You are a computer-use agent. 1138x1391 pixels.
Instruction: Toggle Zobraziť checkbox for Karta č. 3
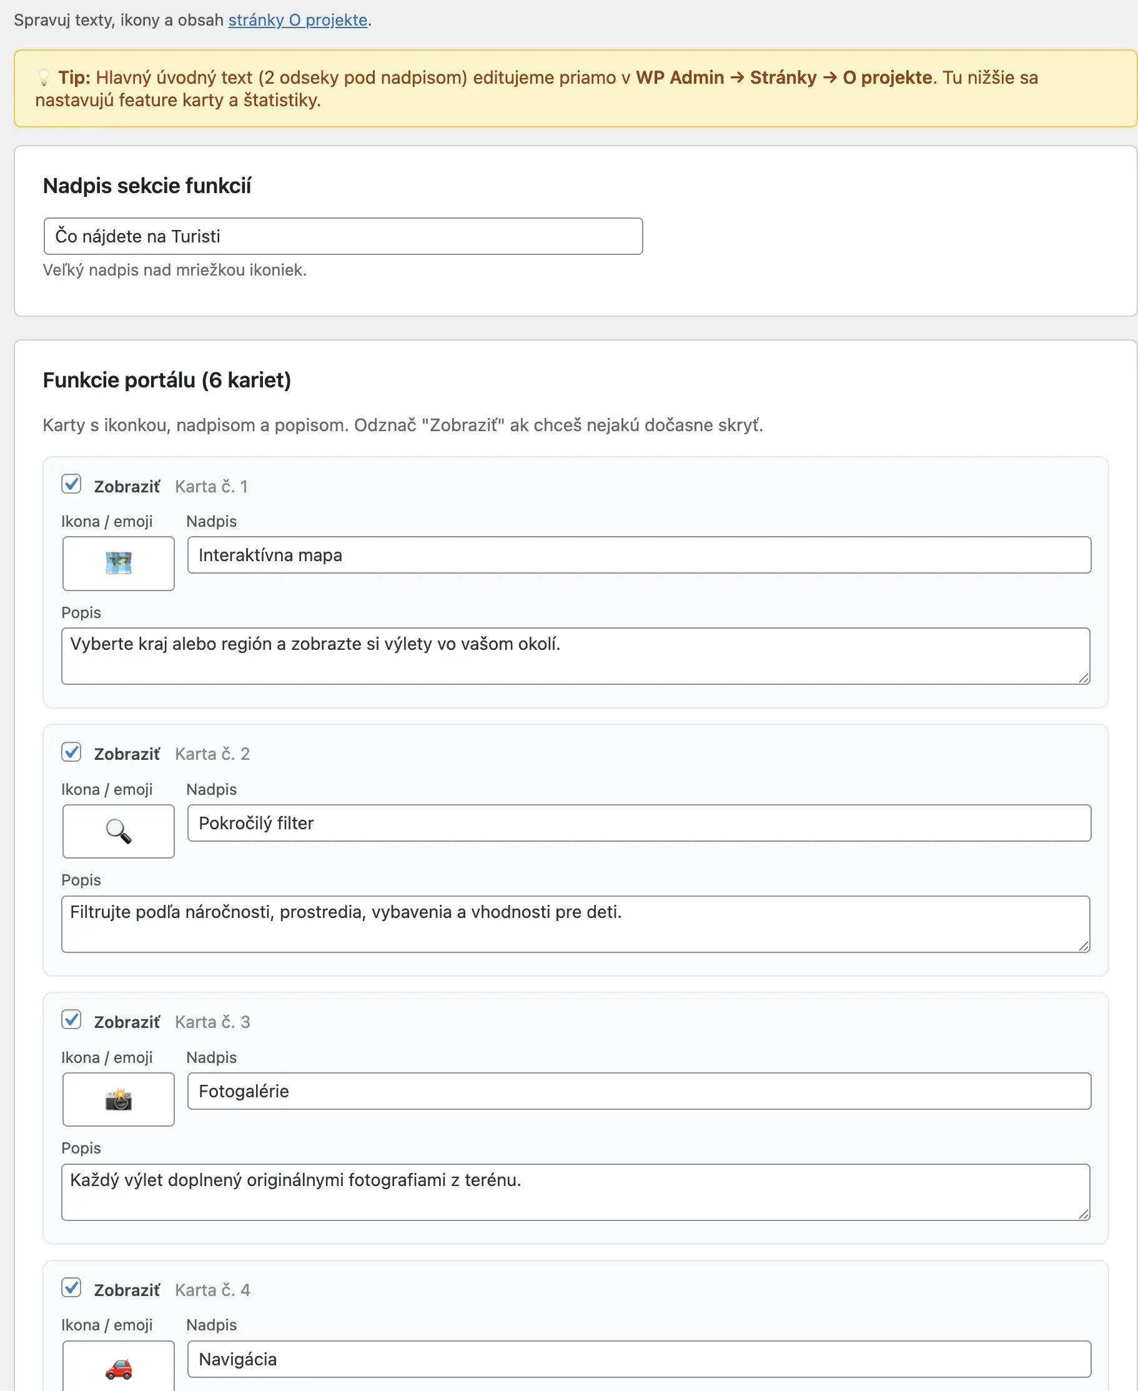pyautogui.click(x=71, y=1020)
